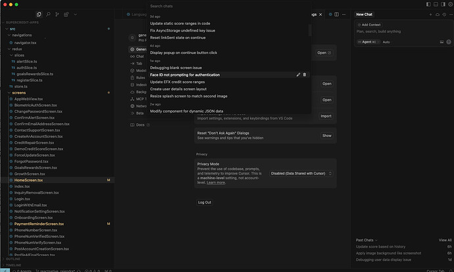
Task: Start a new chat with plus icon
Action: 430,14
